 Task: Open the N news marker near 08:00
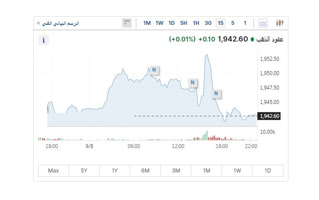click(x=154, y=69)
